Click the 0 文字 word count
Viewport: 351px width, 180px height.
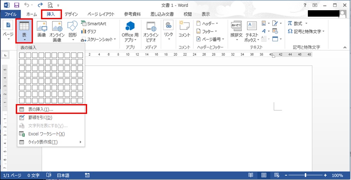point(34,175)
